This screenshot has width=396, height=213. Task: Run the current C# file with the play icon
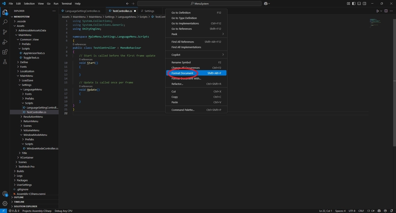pos(377,11)
